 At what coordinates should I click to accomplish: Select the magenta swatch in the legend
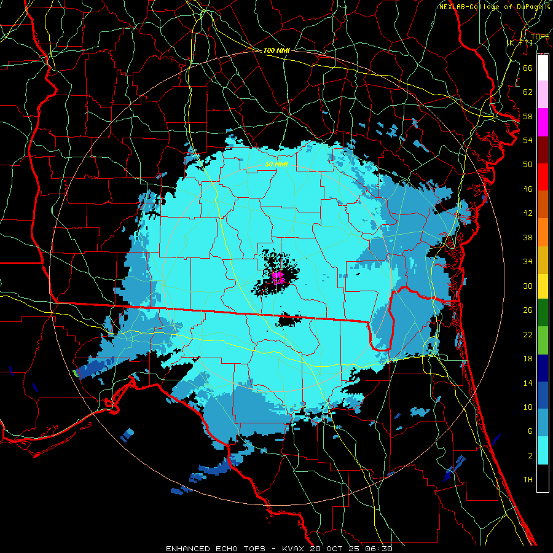tap(543, 122)
